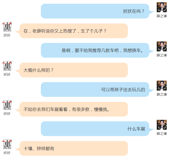Click the 薛之谦 name label under the bottom right avatar

coord(162,134)
